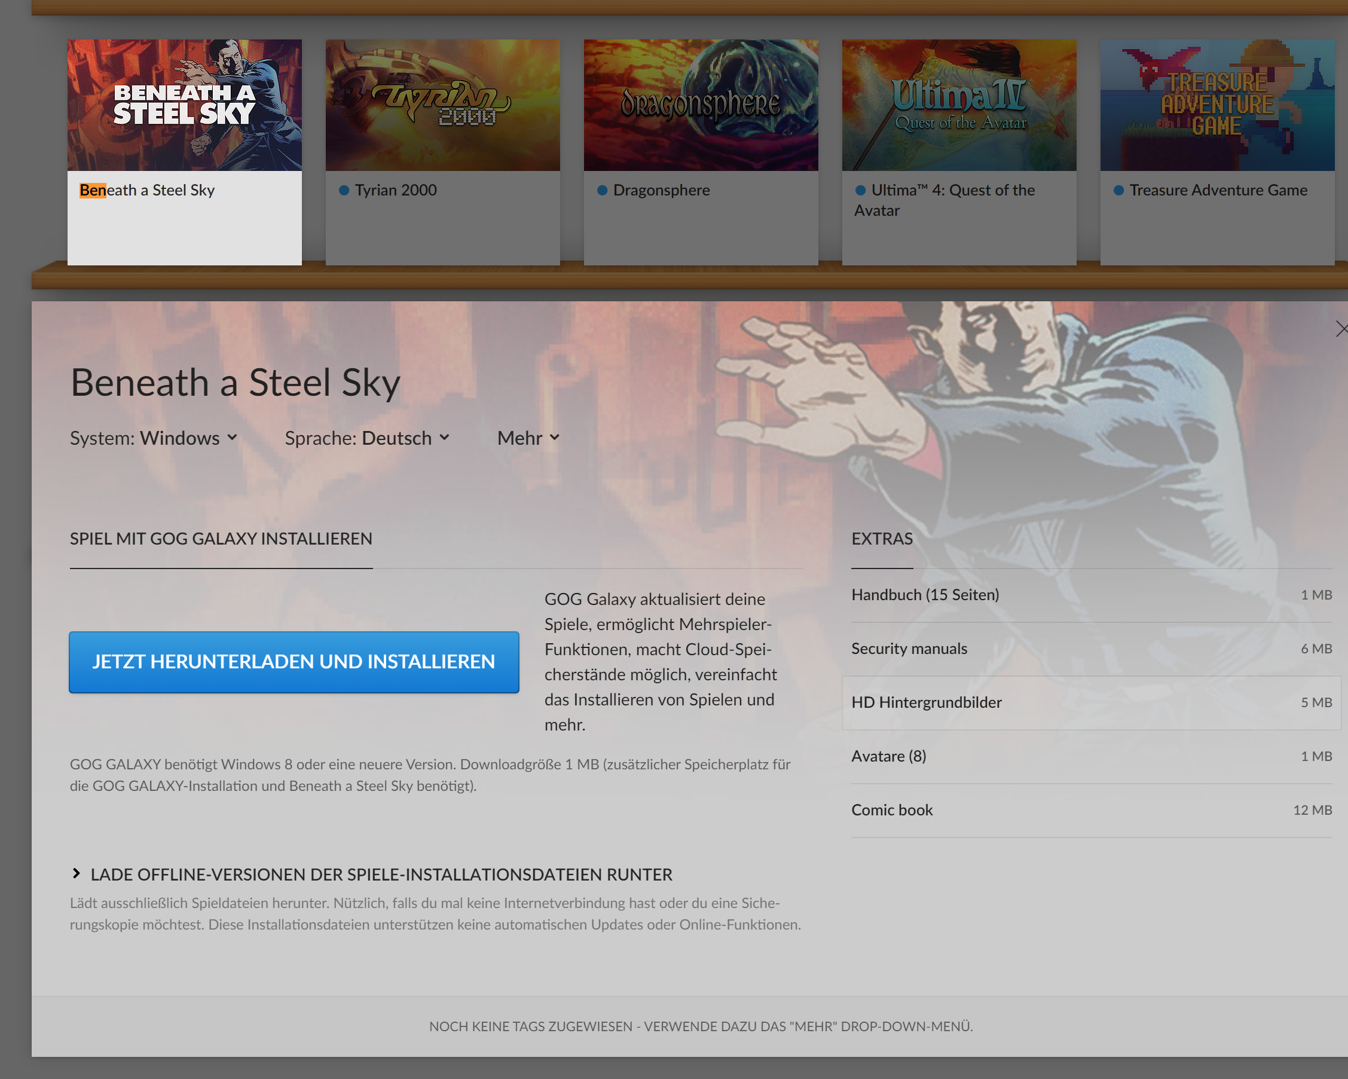This screenshot has height=1079, width=1348.
Task: Download the Comic book extra
Action: (891, 809)
